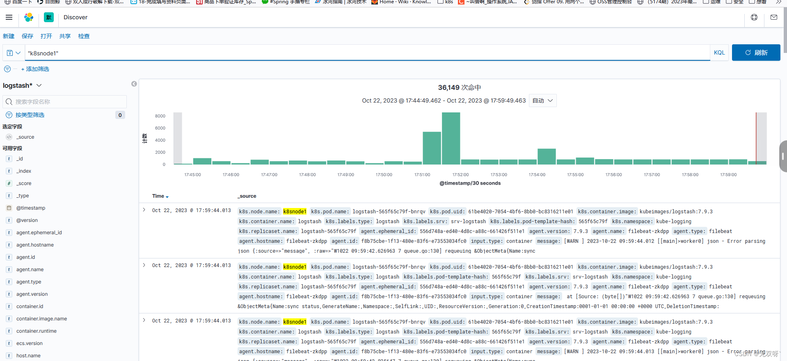
Task: Click _source field type icon
Action: tap(9, 137)
